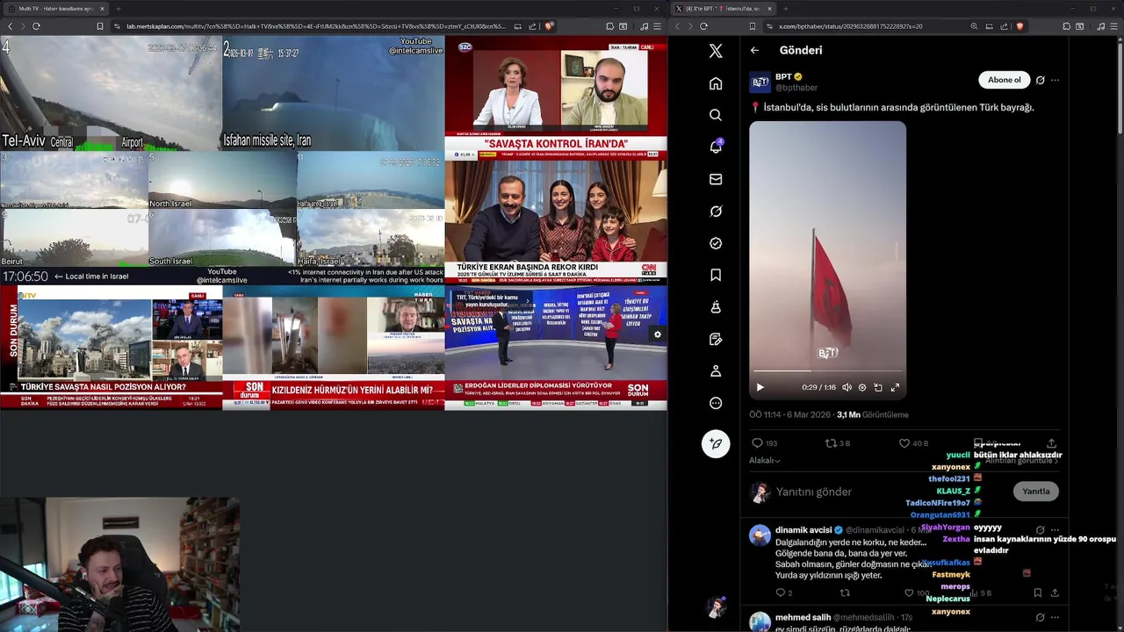
Task: Open new tab in X window
Action: 784,9
